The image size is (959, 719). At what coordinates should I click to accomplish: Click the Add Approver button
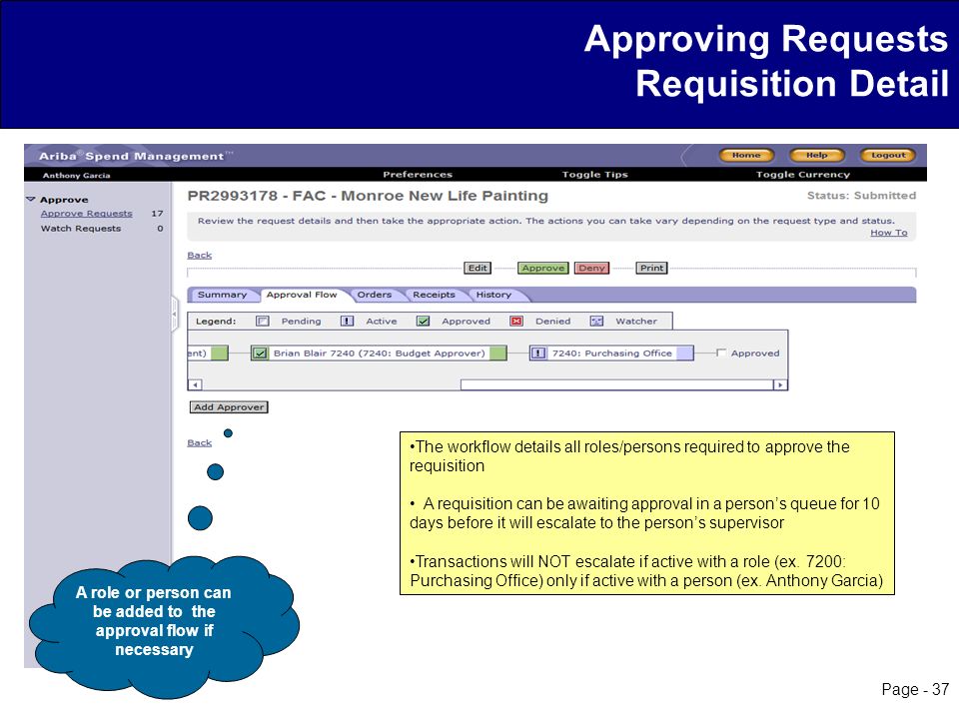(x=229, y=407)
